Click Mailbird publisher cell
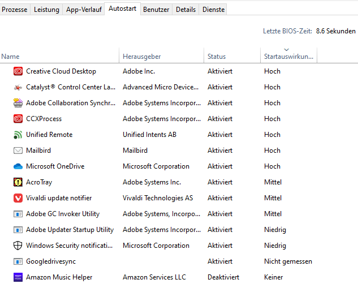The width and height of the screenshot is (358, 288). tap(135, 151)
